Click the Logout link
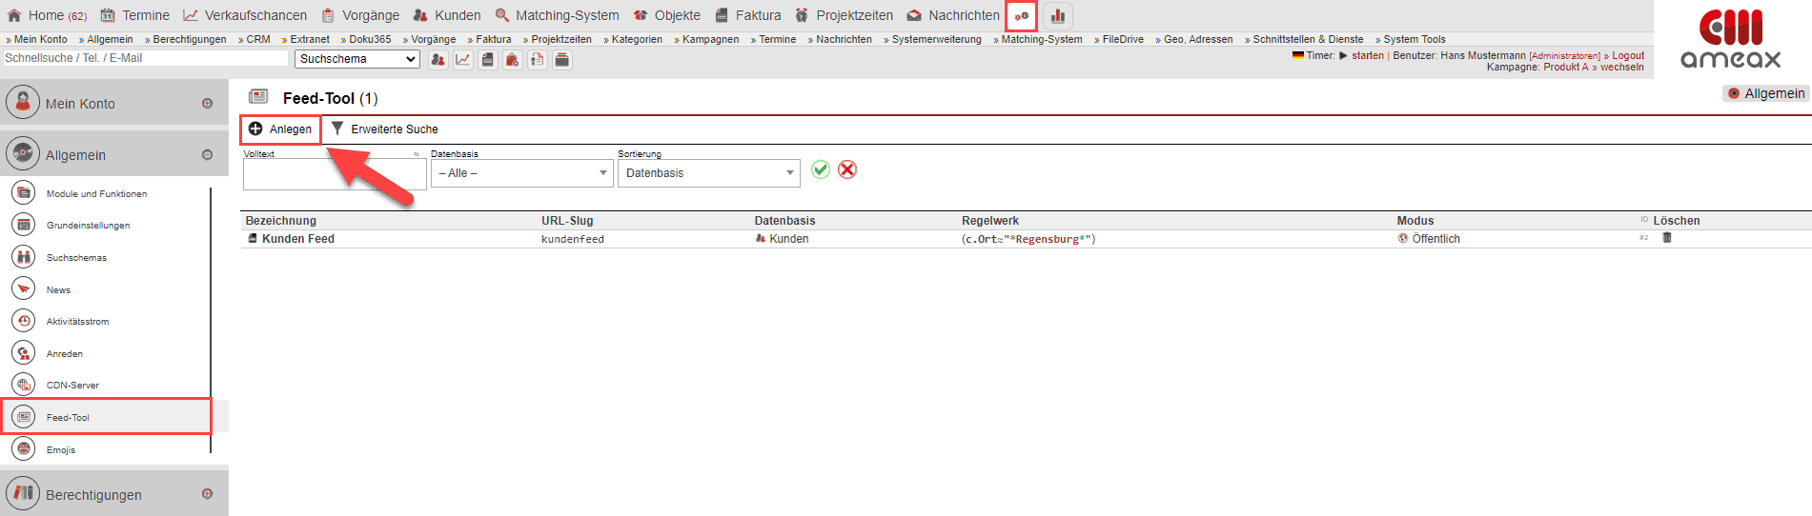 [x=1628, y=55]
